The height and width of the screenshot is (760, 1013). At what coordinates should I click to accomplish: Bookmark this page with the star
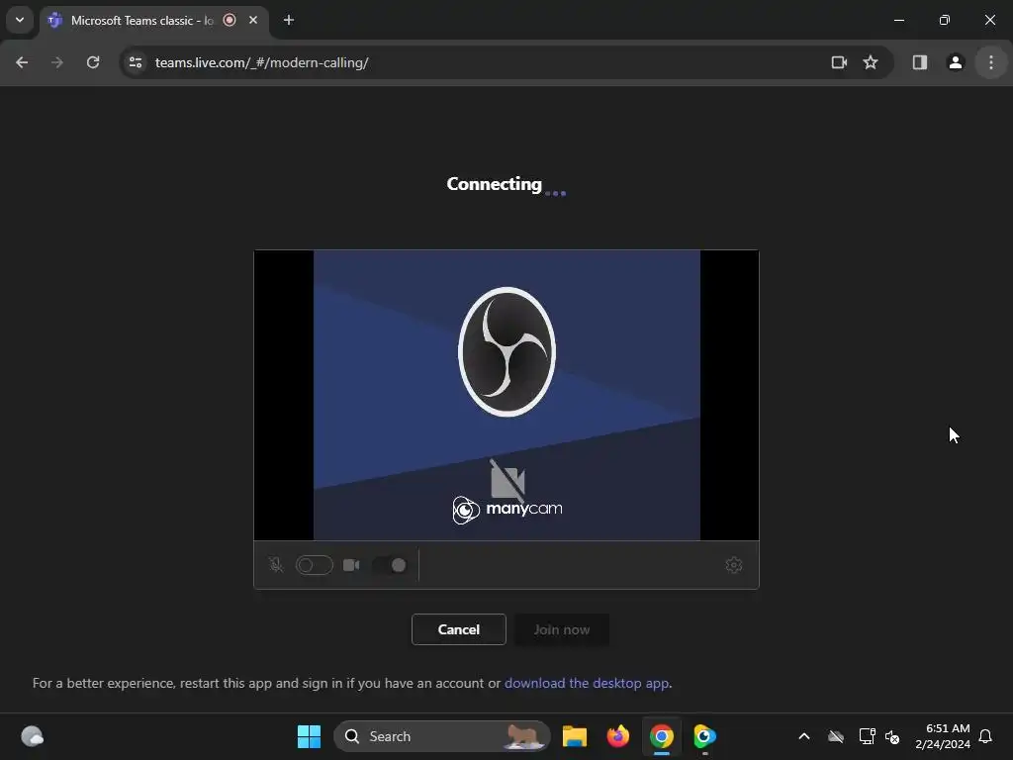(x=871, y=62)
